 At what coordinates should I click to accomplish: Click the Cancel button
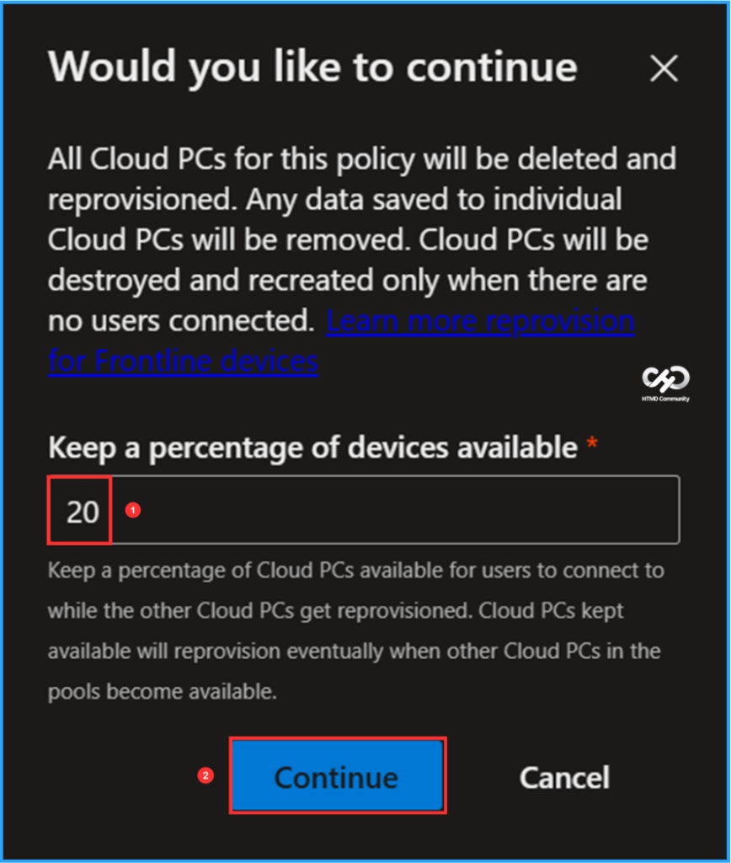tap(564, 777)
